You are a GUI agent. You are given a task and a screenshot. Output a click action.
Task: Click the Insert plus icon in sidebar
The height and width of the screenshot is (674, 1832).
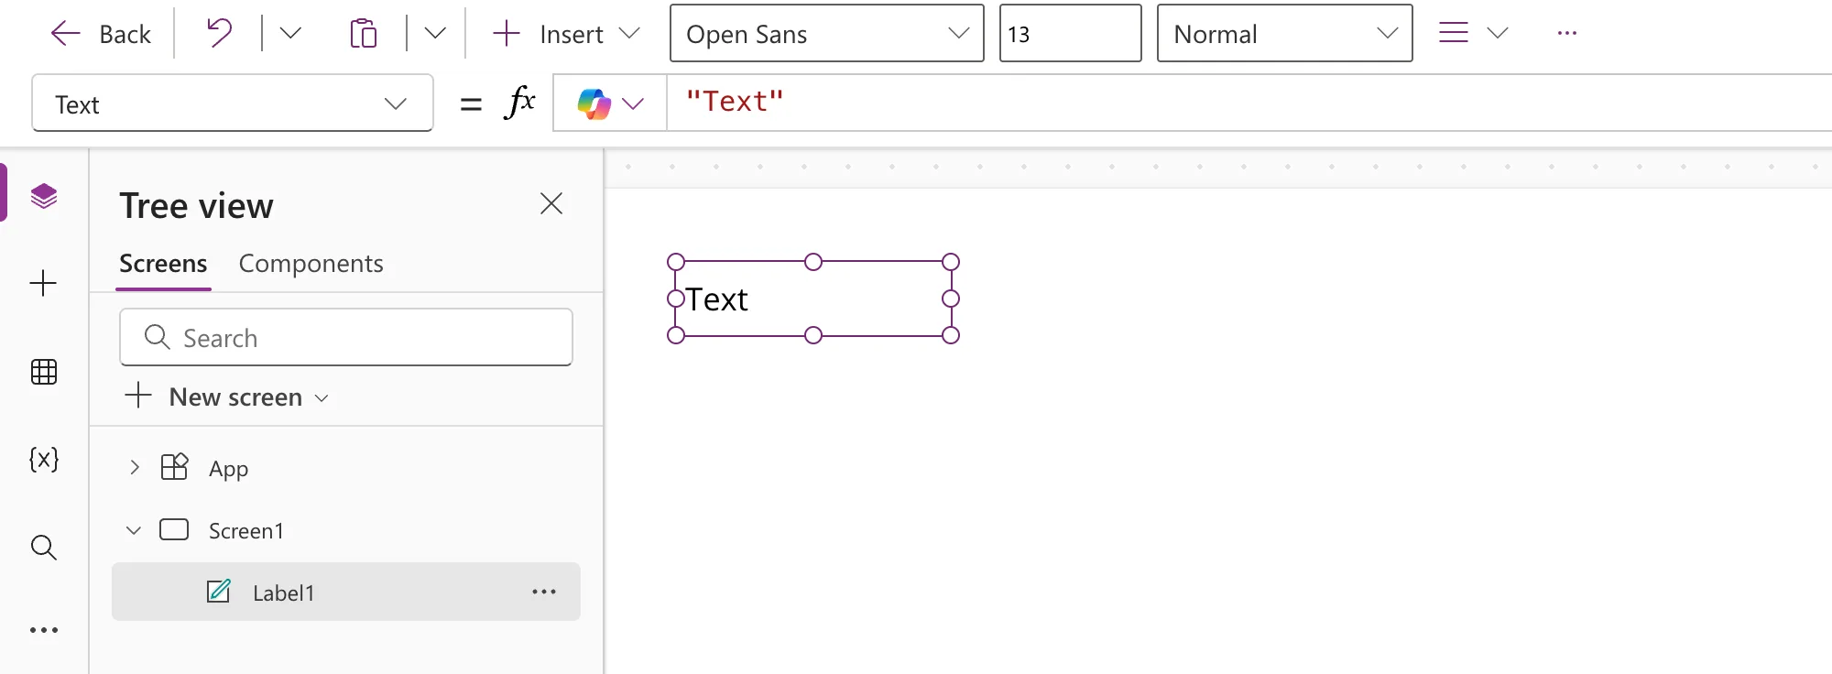(43, 283)
